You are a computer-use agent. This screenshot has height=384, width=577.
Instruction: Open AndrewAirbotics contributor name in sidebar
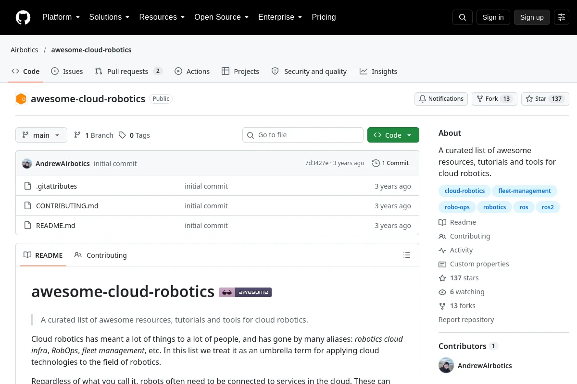point(485,366)
